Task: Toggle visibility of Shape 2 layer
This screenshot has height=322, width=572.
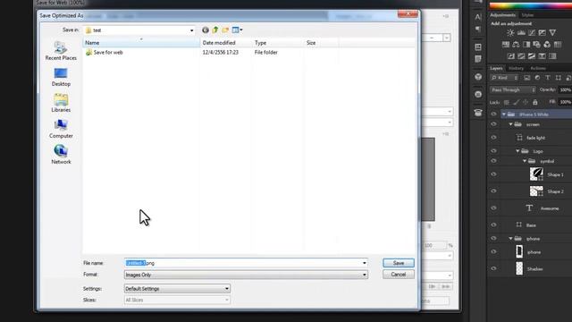Action: click(493, 191)
